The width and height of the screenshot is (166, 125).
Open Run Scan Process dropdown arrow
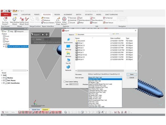(8, 24)
